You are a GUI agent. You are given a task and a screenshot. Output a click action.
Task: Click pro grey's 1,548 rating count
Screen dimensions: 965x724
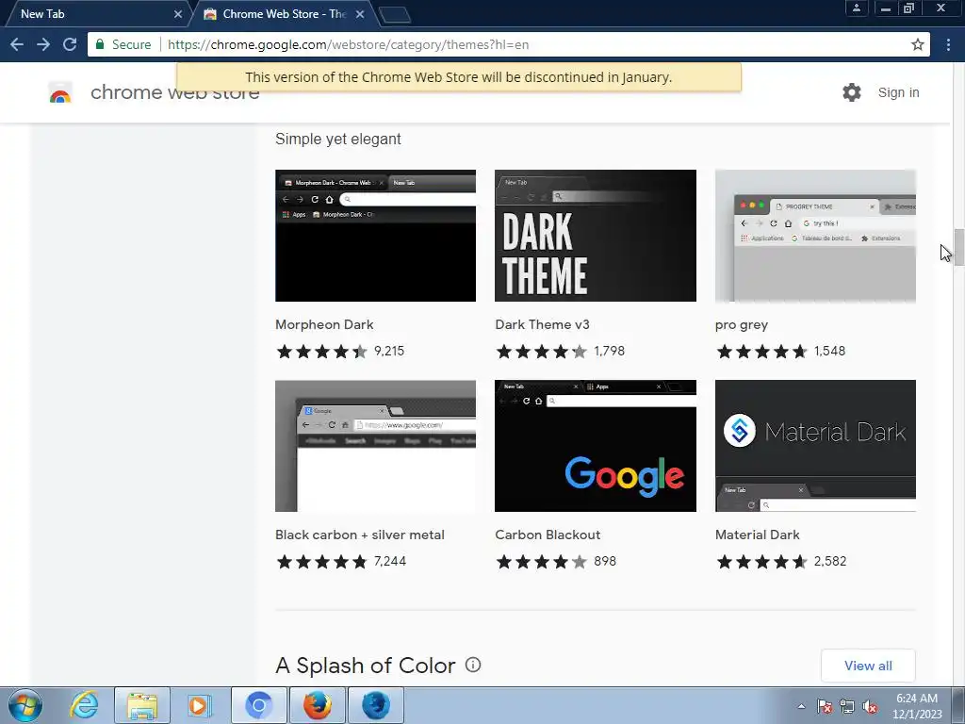829,351
